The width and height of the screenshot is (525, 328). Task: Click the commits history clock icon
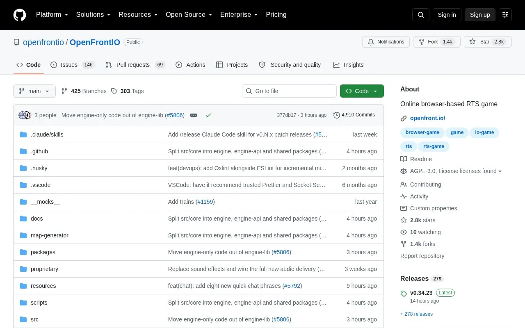[337, 115]
